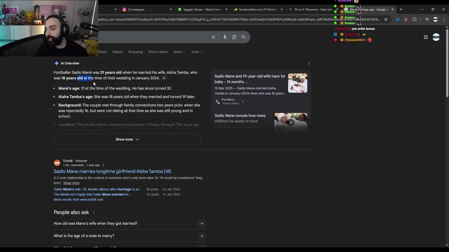
Task: Click the Reddit site logo icon
Action: click(x=57, y=163)
